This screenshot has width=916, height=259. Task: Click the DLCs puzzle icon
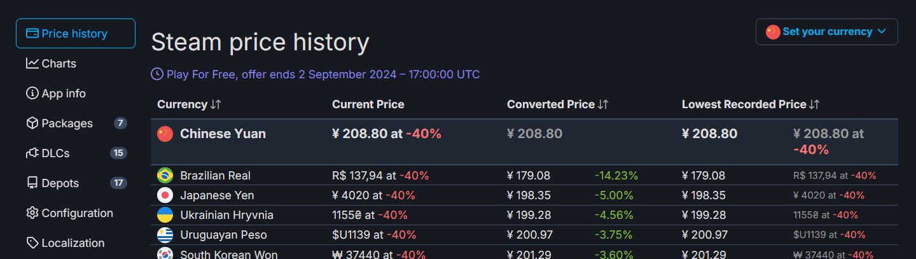click(32, 153)
